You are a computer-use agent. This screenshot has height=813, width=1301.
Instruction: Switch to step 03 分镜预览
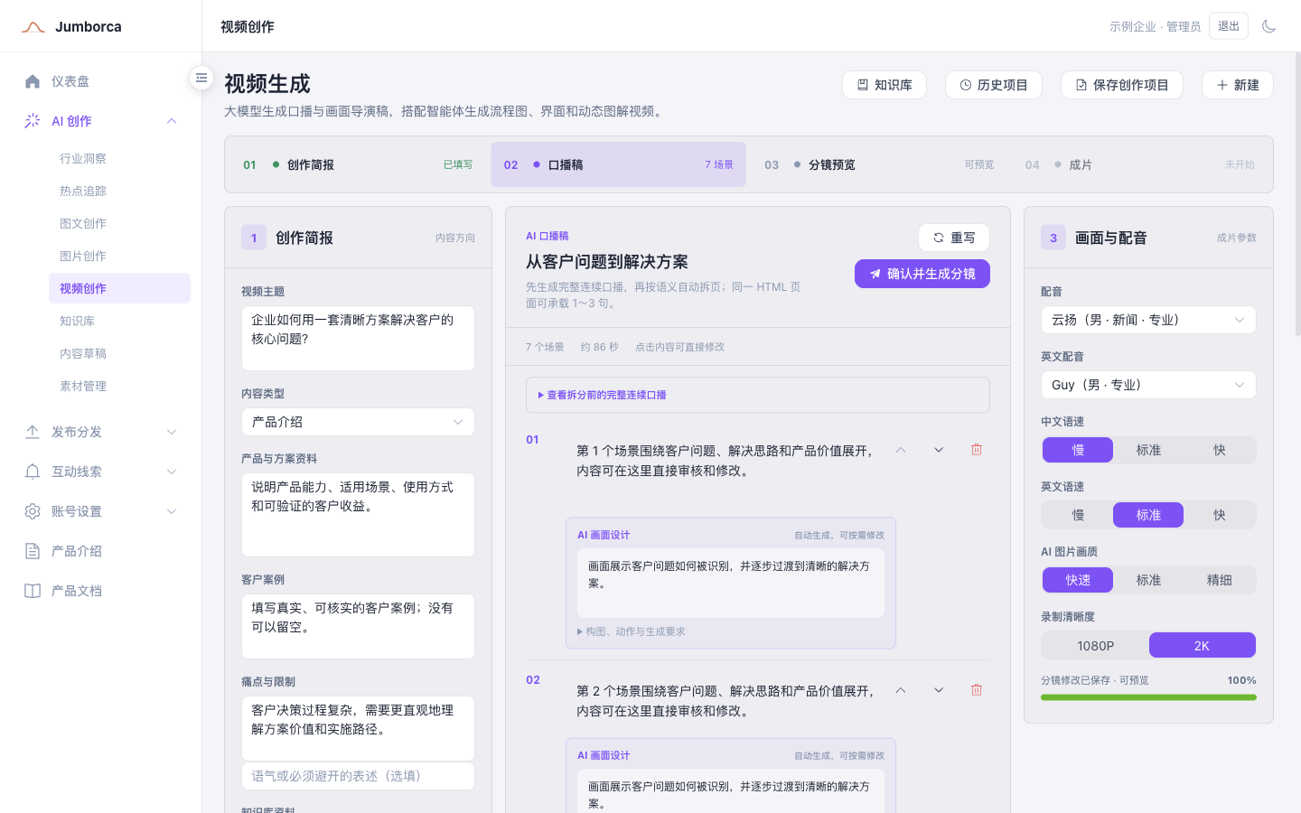click(x=879, y=164)
